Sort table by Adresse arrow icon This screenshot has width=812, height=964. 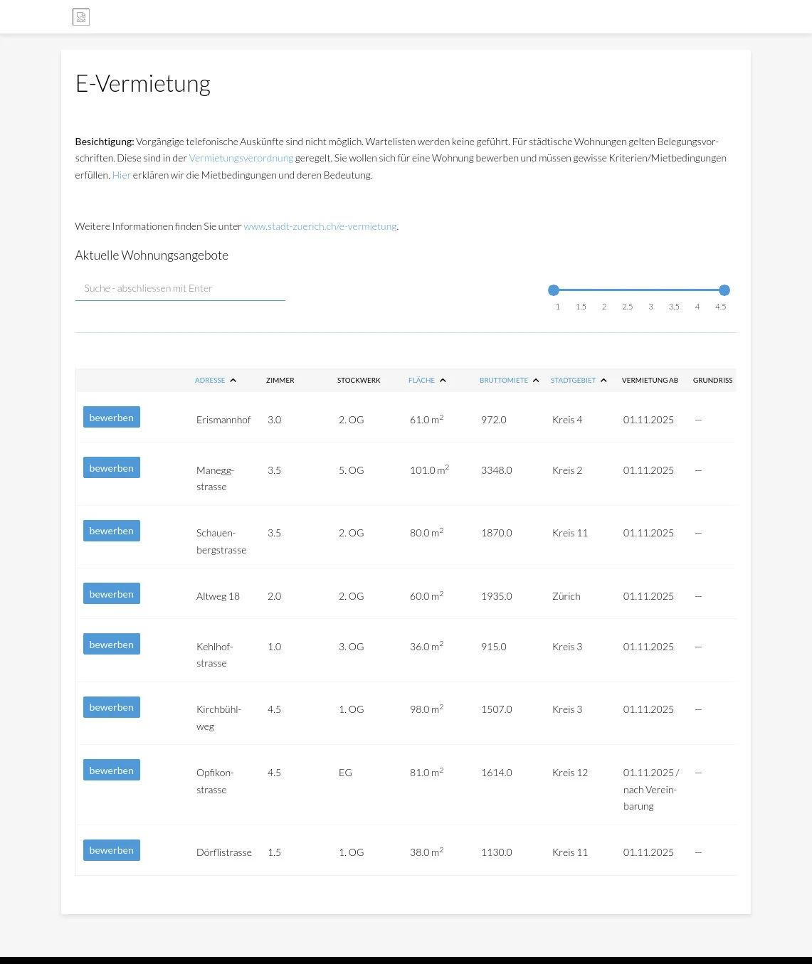pos(233,381)
